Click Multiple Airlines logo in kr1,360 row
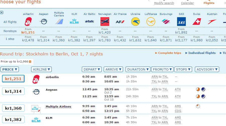226x126 pixels. click(x=36, y=109)
